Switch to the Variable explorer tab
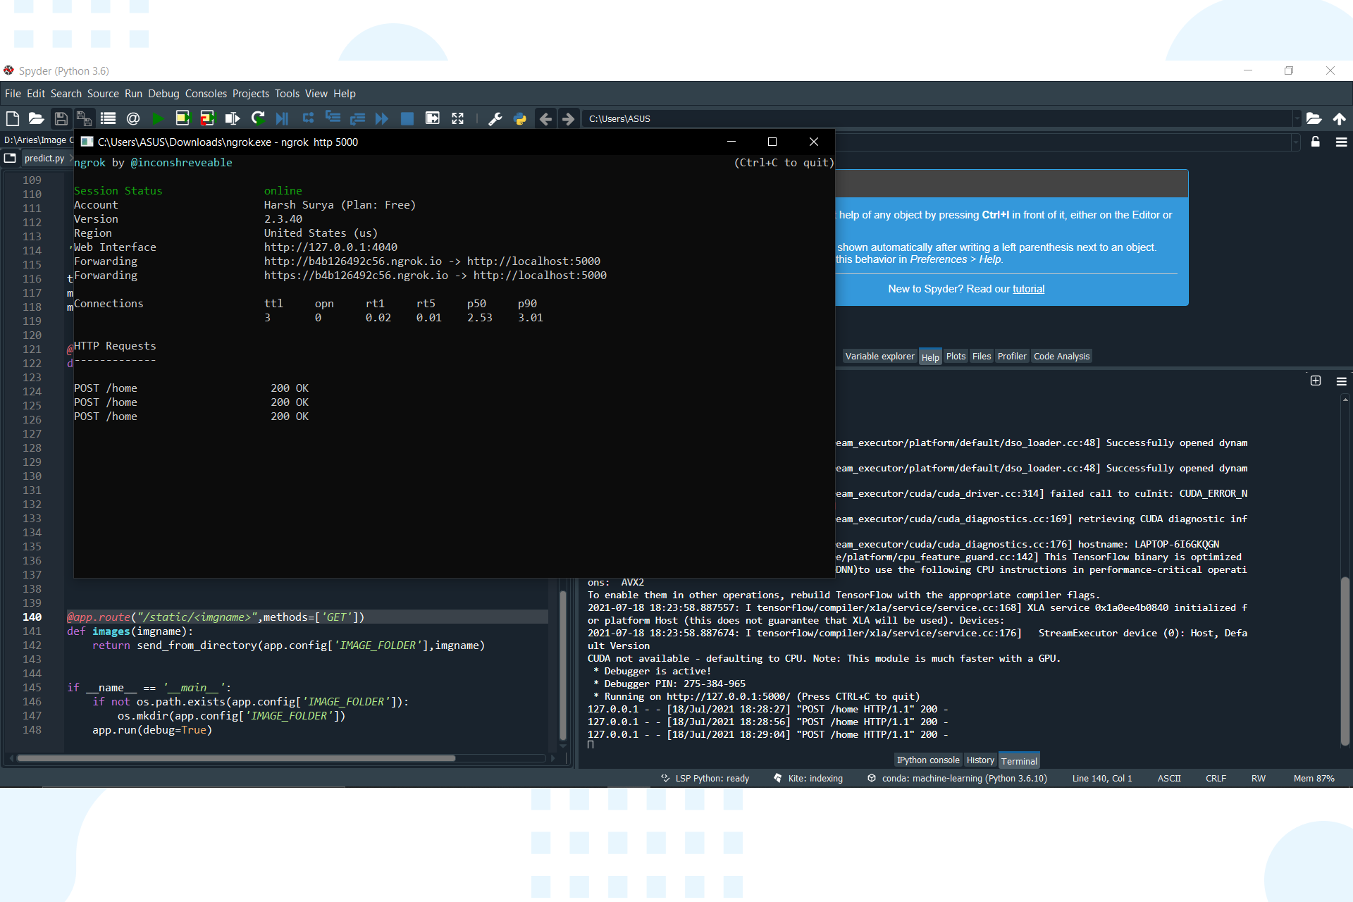Viewport: 1353px width, 902px height. (879, 357)
